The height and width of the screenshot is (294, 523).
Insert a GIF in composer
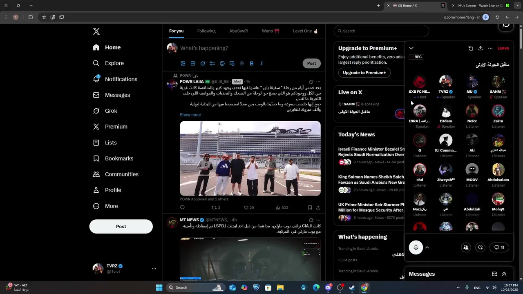(193, 63)
